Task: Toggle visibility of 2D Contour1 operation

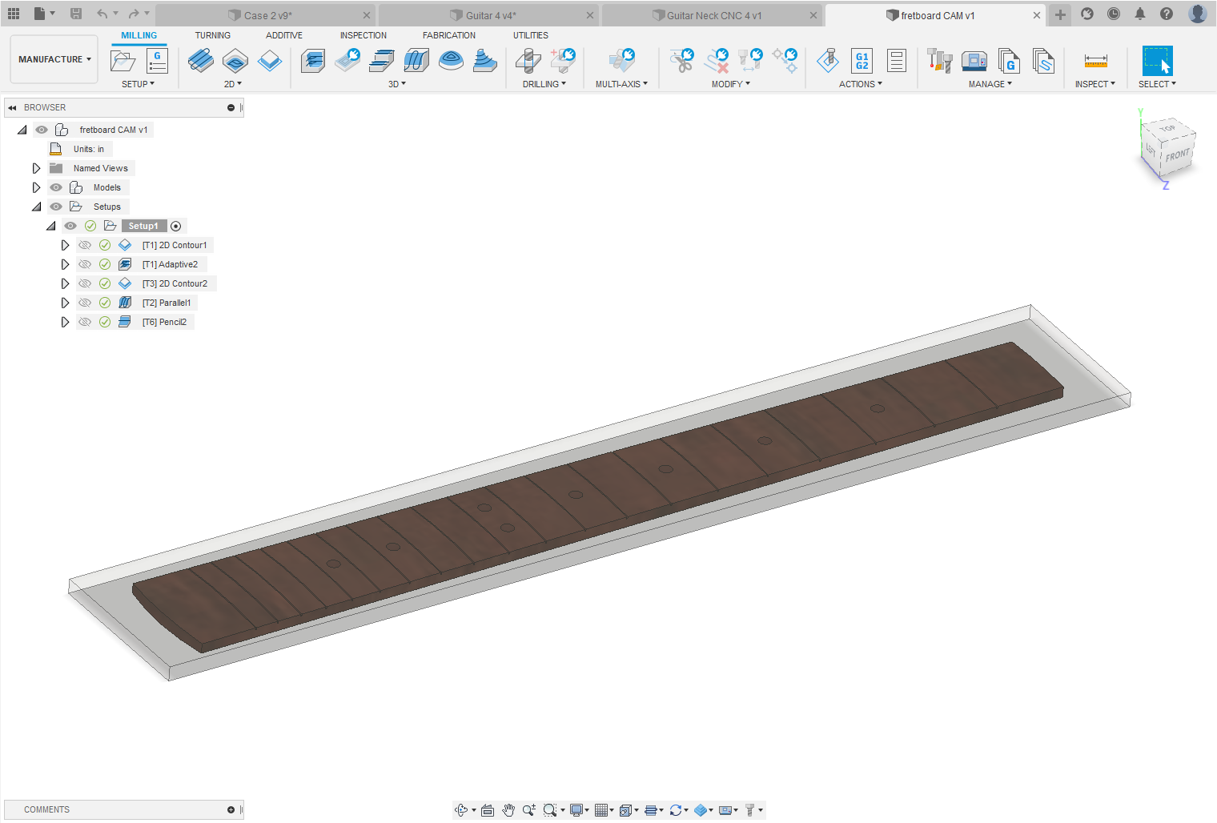Action: click(85, 245)
